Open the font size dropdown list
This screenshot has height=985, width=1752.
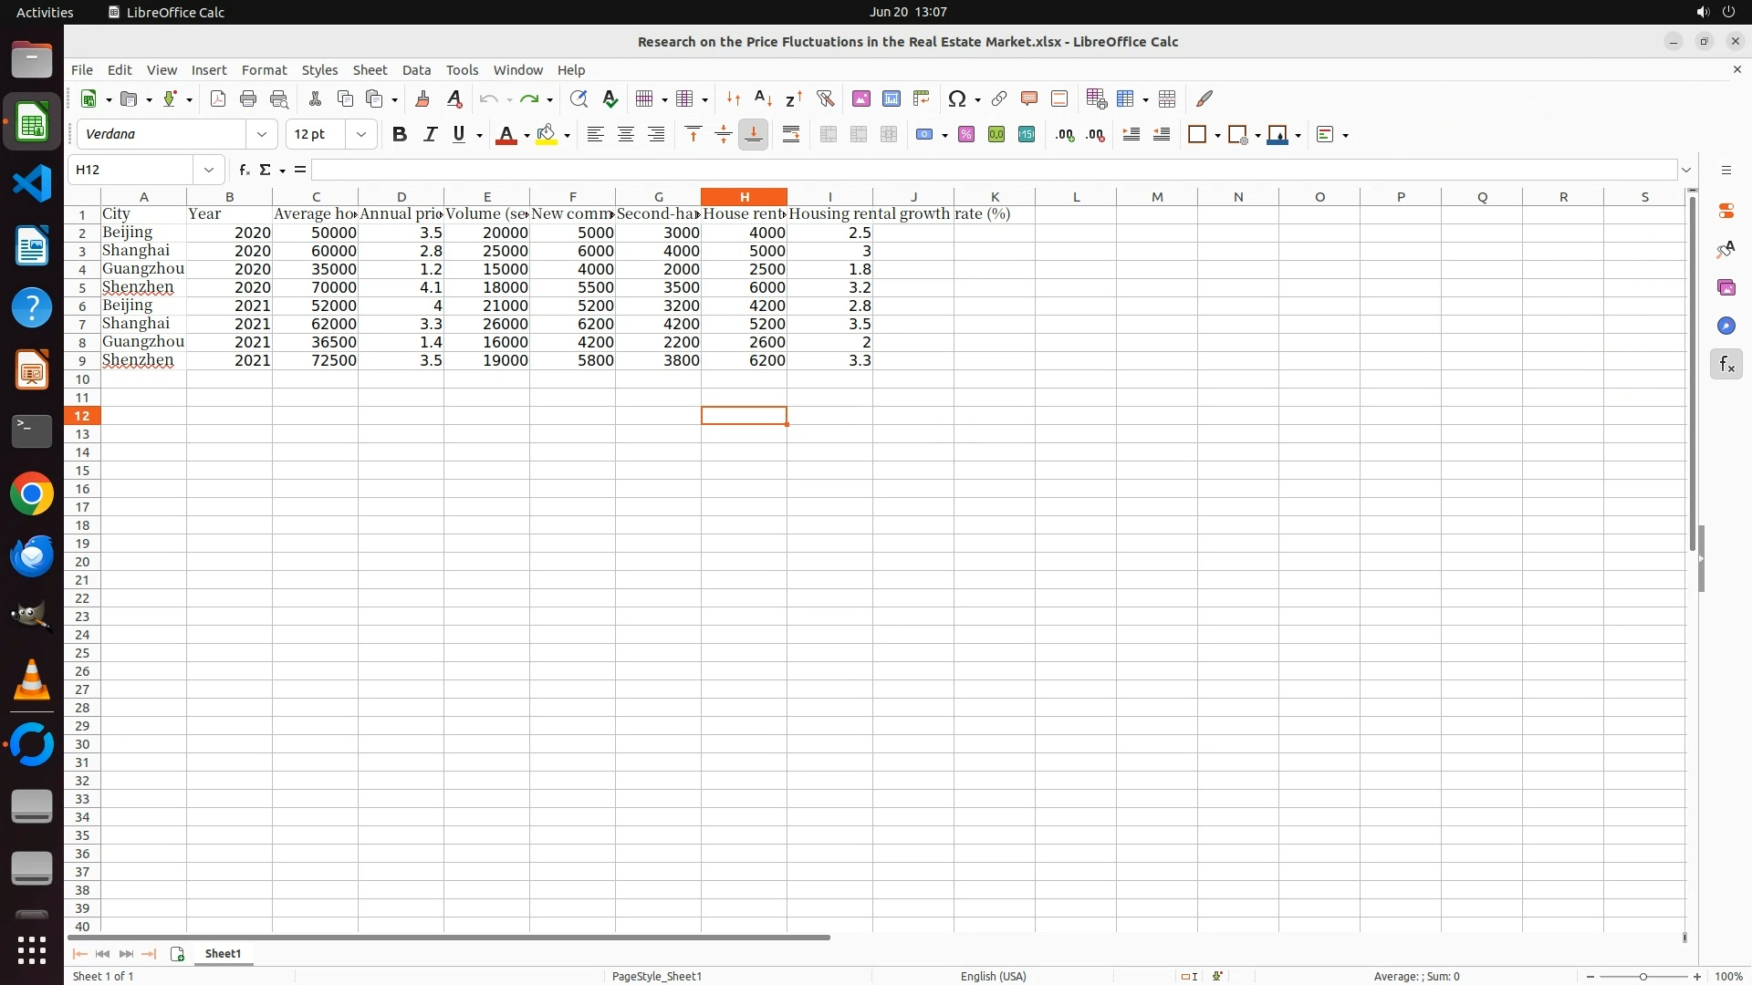[x=361, y=135]
